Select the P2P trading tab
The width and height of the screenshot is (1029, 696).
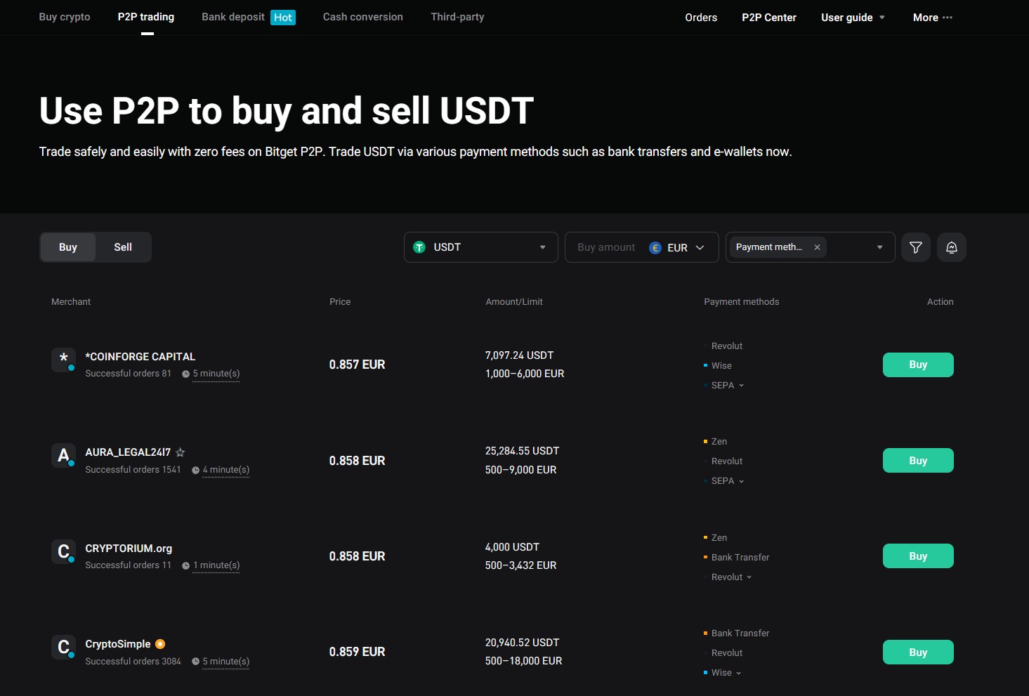click(146, 17)
